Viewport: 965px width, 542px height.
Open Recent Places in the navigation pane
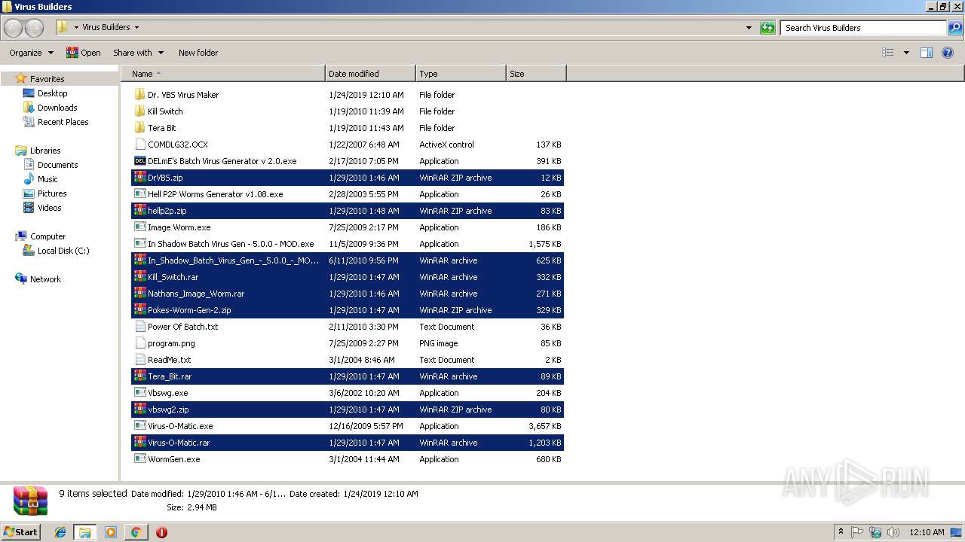(63, 122)
